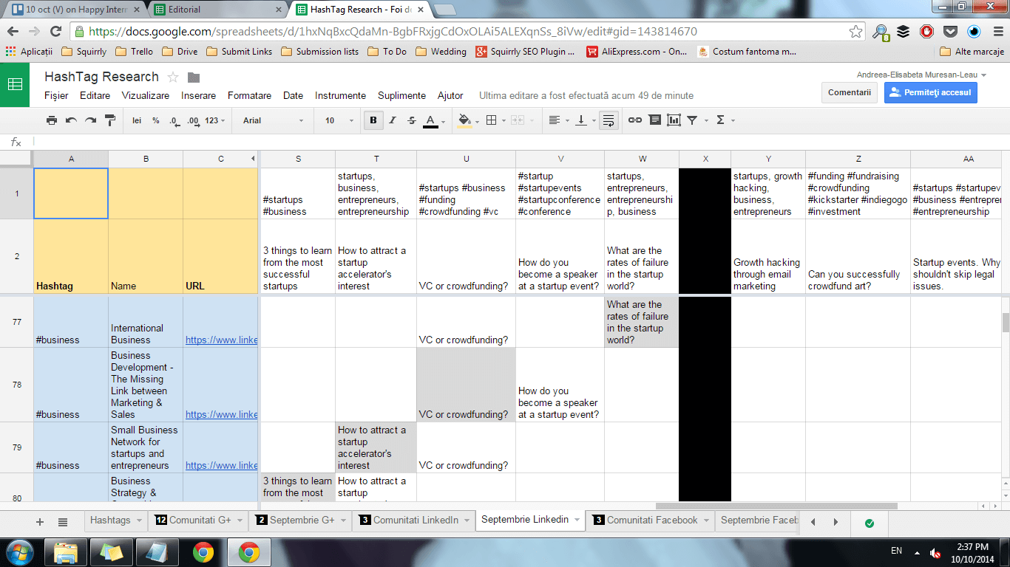This screenshot has width=1010, height=567.
Task: Toggle text wrapping
Action: pos(609,120)
